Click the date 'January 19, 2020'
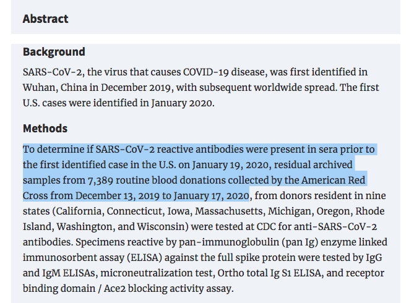Screen dimensions: 414x303 click(x=230, y=165)
